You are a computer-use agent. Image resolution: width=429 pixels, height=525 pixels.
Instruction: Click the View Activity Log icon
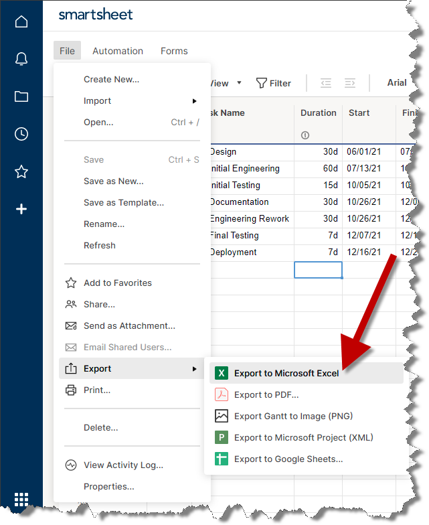71,465
